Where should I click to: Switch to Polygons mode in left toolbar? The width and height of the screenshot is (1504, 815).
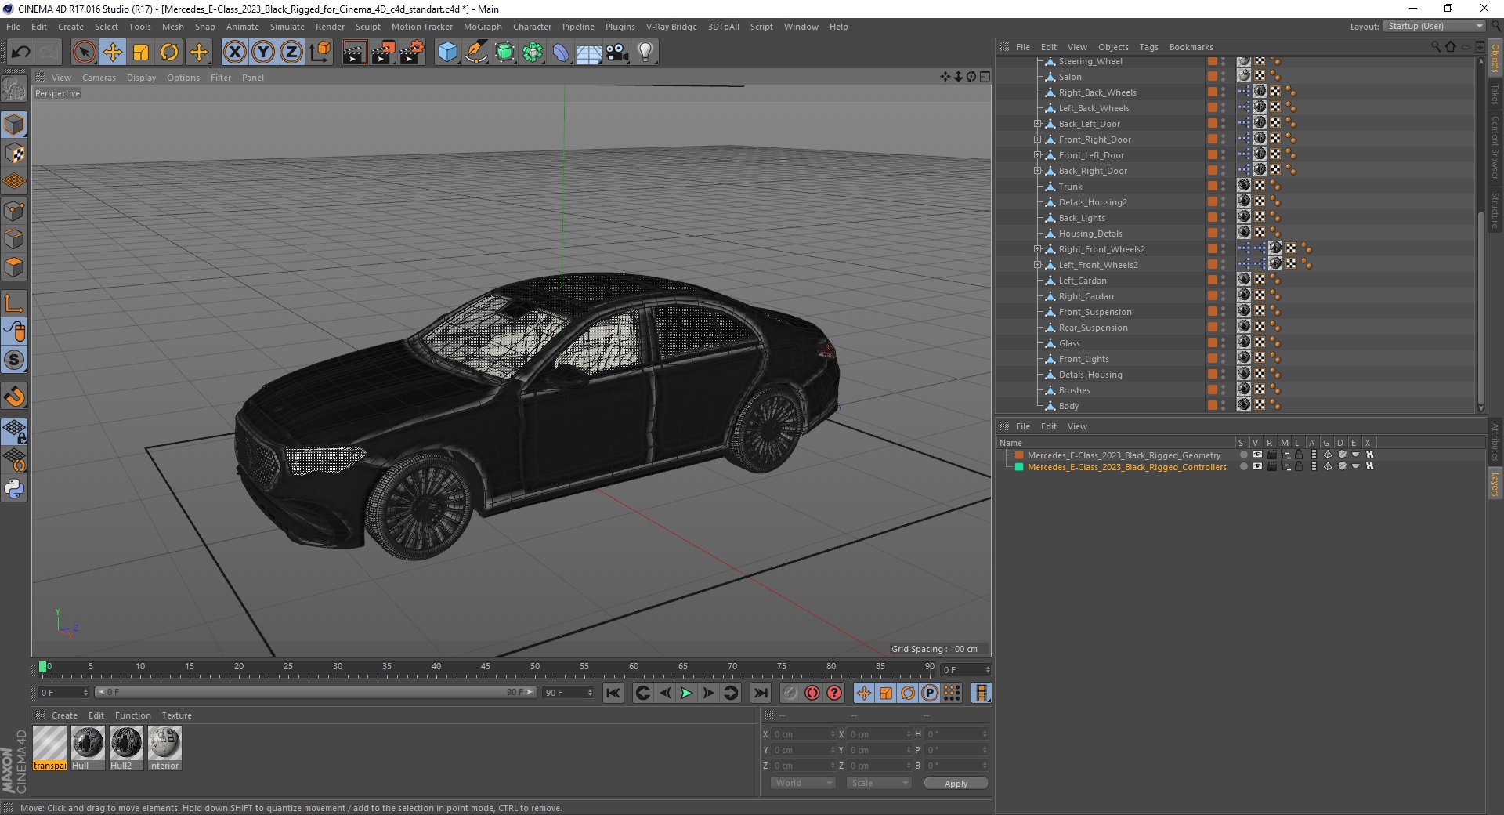(x=14, y=267)
